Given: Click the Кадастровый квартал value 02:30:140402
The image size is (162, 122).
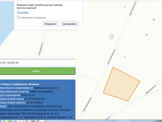Looking at the screenshot, I should click(34, 103).
